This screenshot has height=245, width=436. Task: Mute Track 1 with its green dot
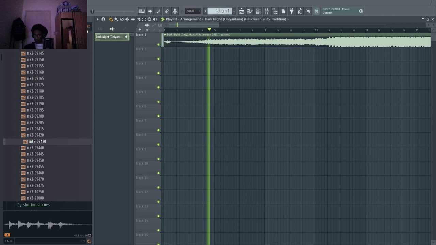(x=158, y=45)
